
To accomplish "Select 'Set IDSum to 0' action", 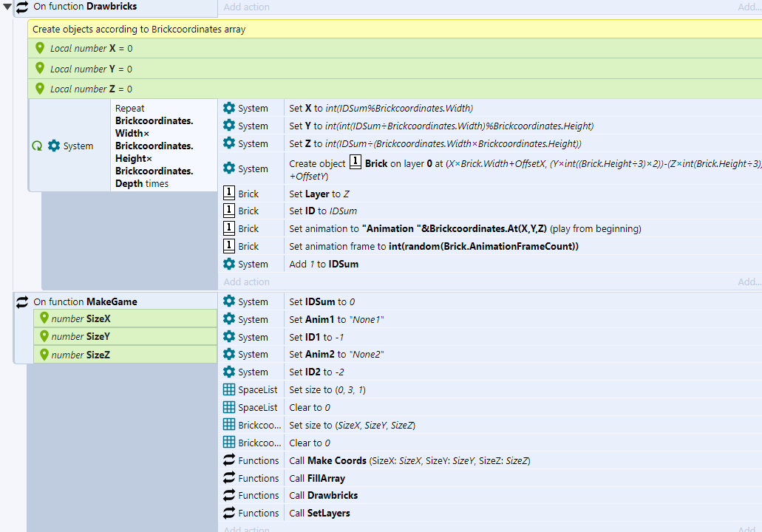I will tap(322, 301).
